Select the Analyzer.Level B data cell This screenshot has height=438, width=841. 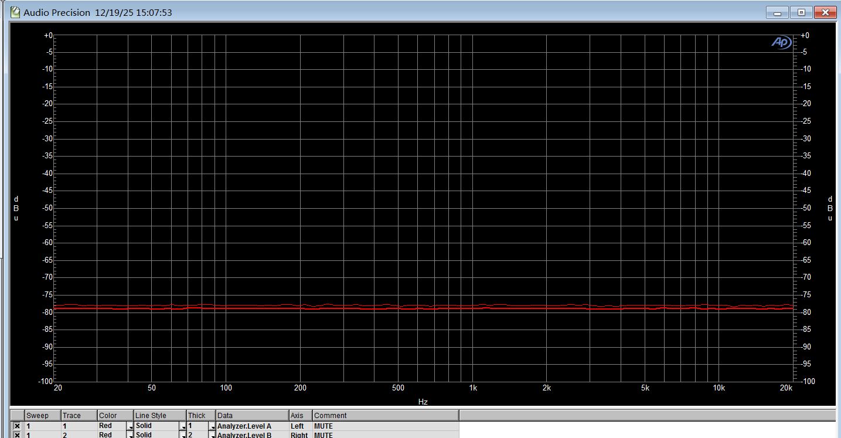tap(252, 435)
